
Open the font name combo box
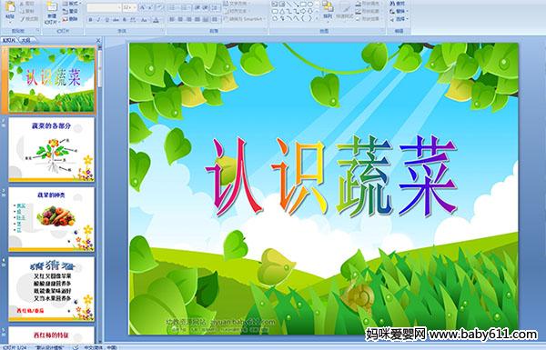[104, 7]
